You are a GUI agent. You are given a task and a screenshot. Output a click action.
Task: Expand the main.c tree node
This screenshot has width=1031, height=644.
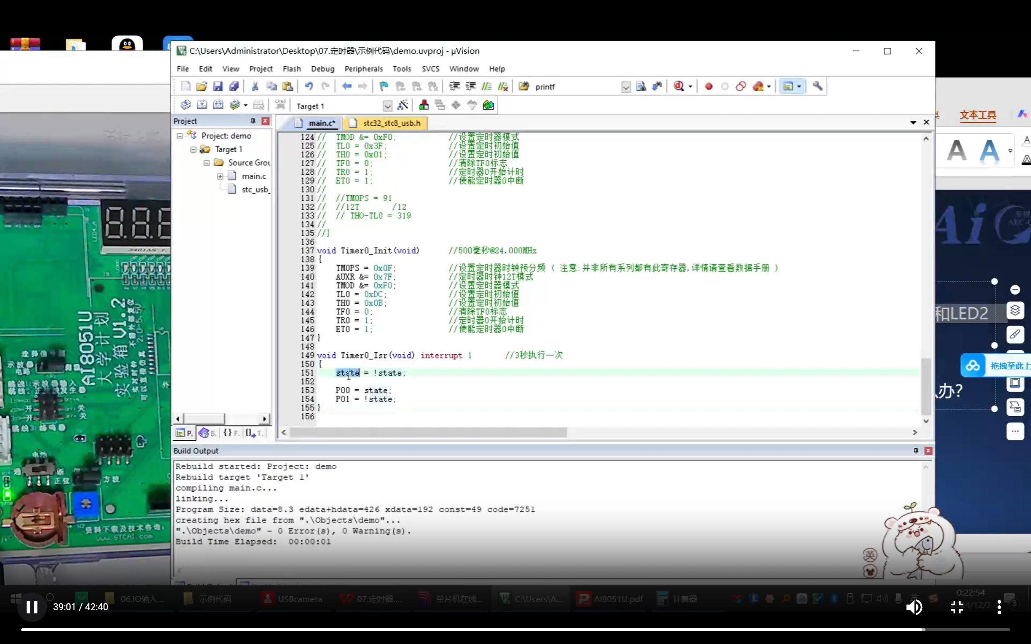point(220,176)
